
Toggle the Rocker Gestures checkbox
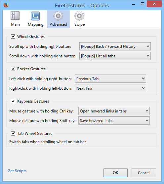[x=13, y=69]
